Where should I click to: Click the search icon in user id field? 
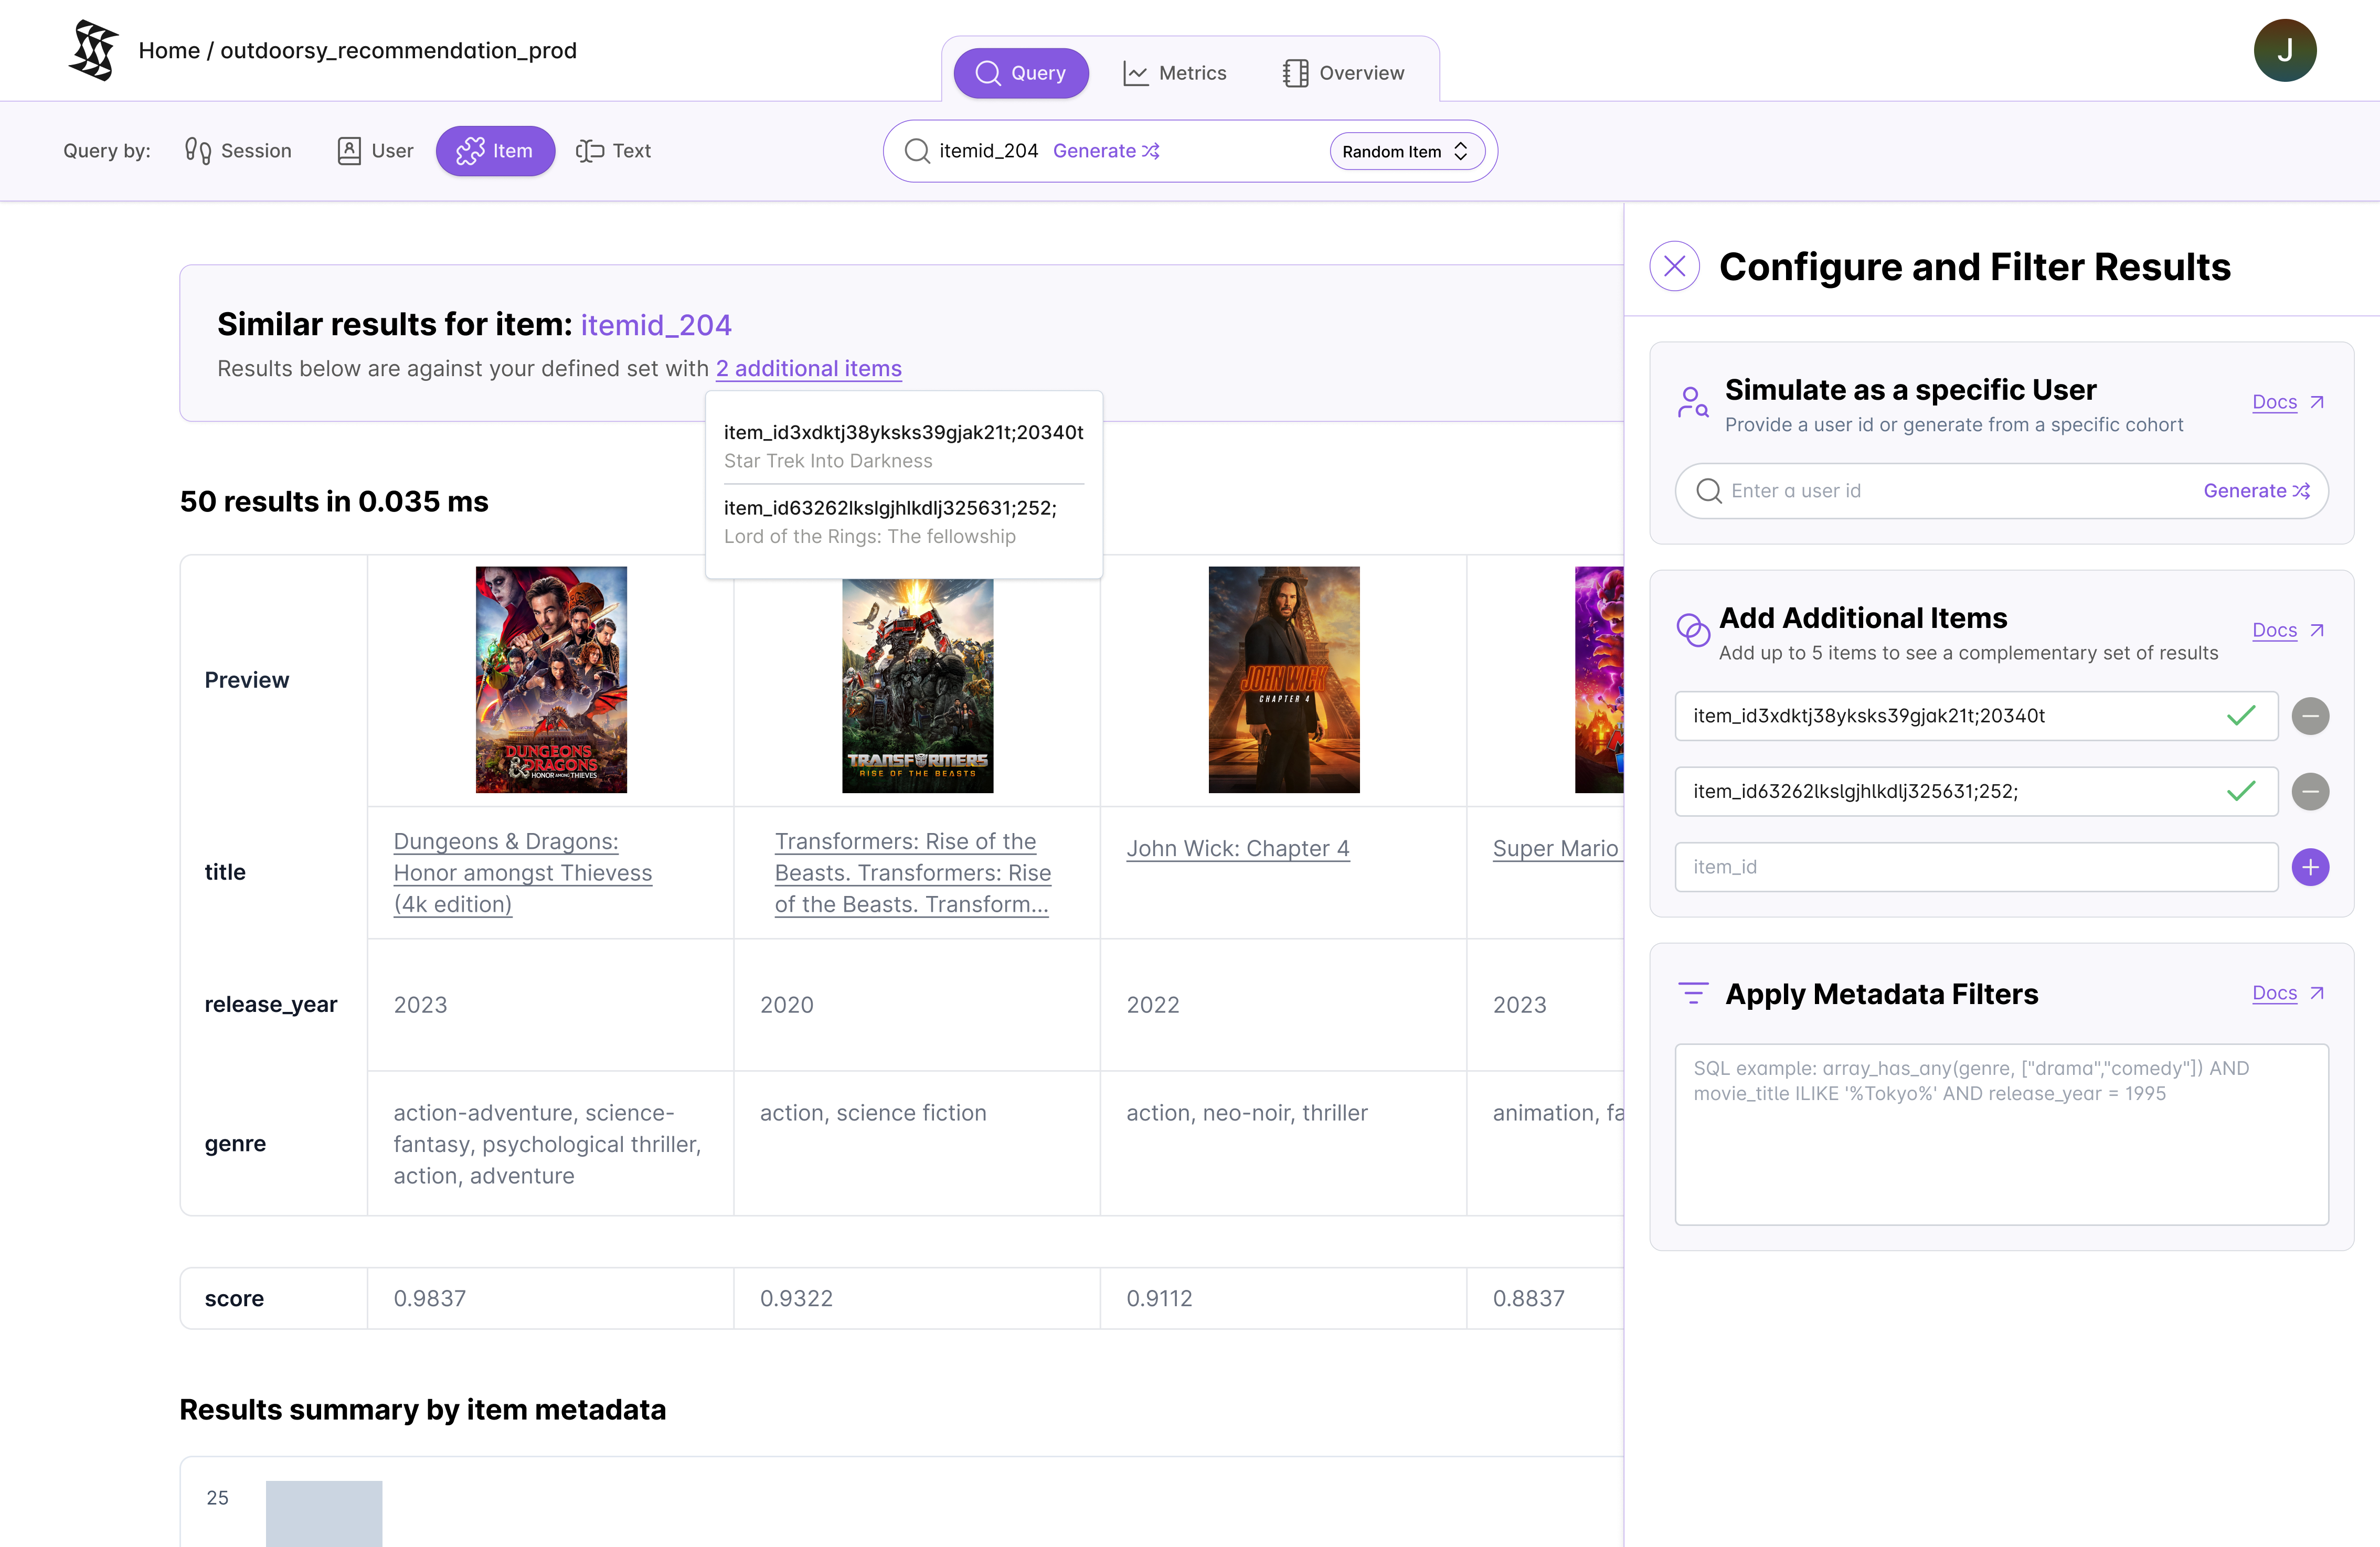(1709, 491)
